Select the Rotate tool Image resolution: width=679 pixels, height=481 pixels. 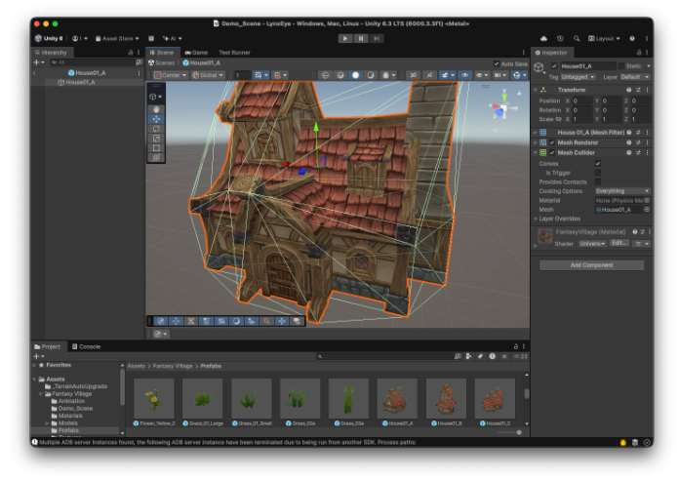click(x=156, y=129)
